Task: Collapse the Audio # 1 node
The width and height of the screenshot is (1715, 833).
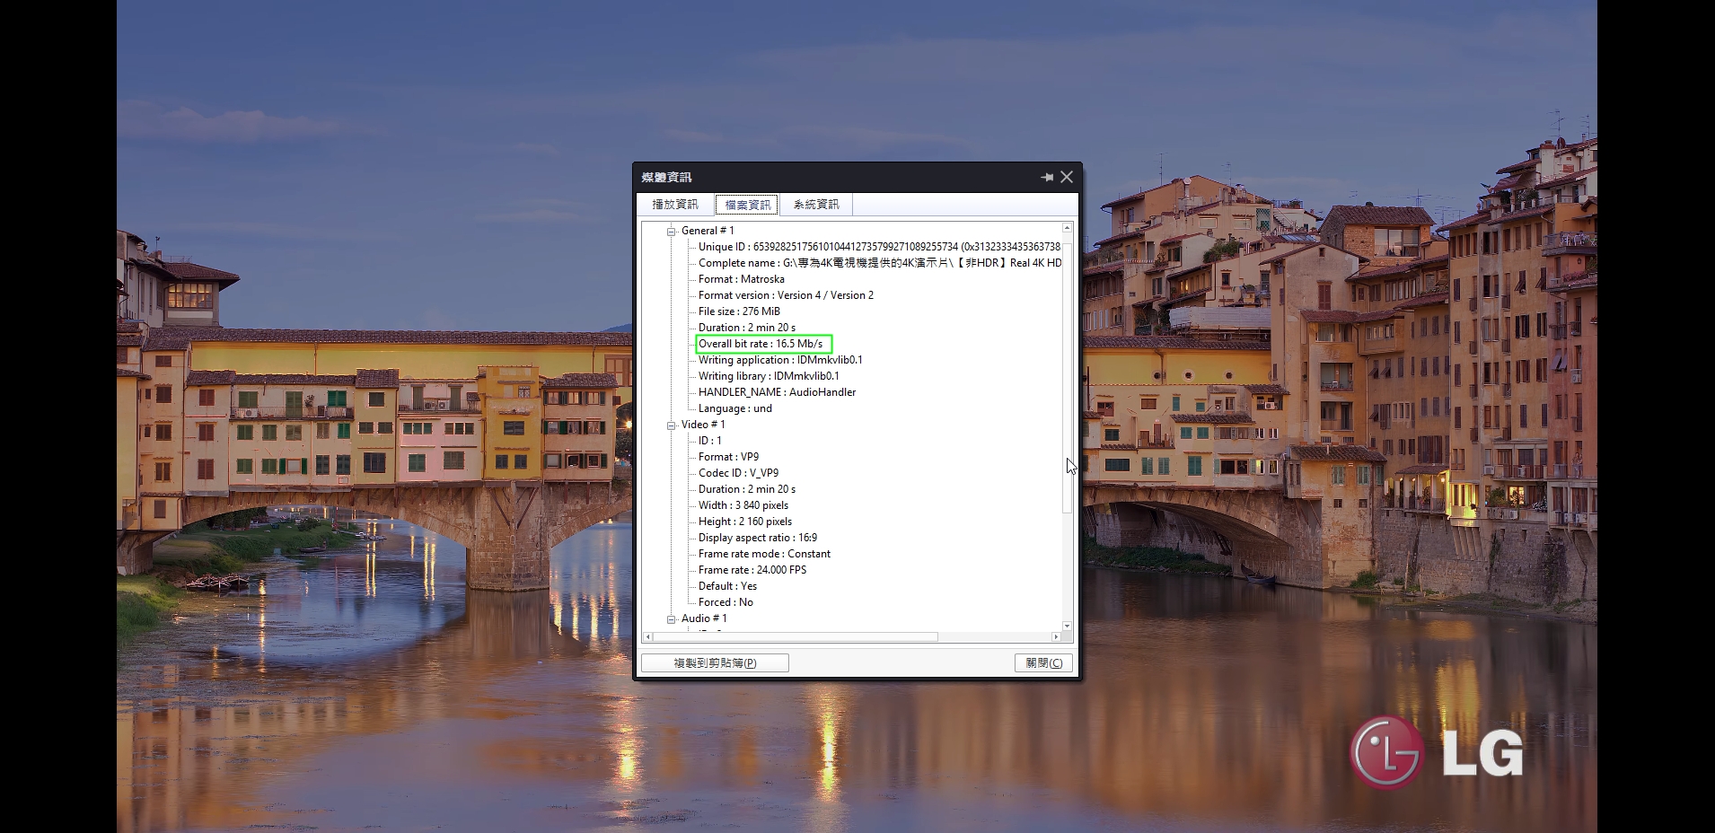Action: [671, 618]
